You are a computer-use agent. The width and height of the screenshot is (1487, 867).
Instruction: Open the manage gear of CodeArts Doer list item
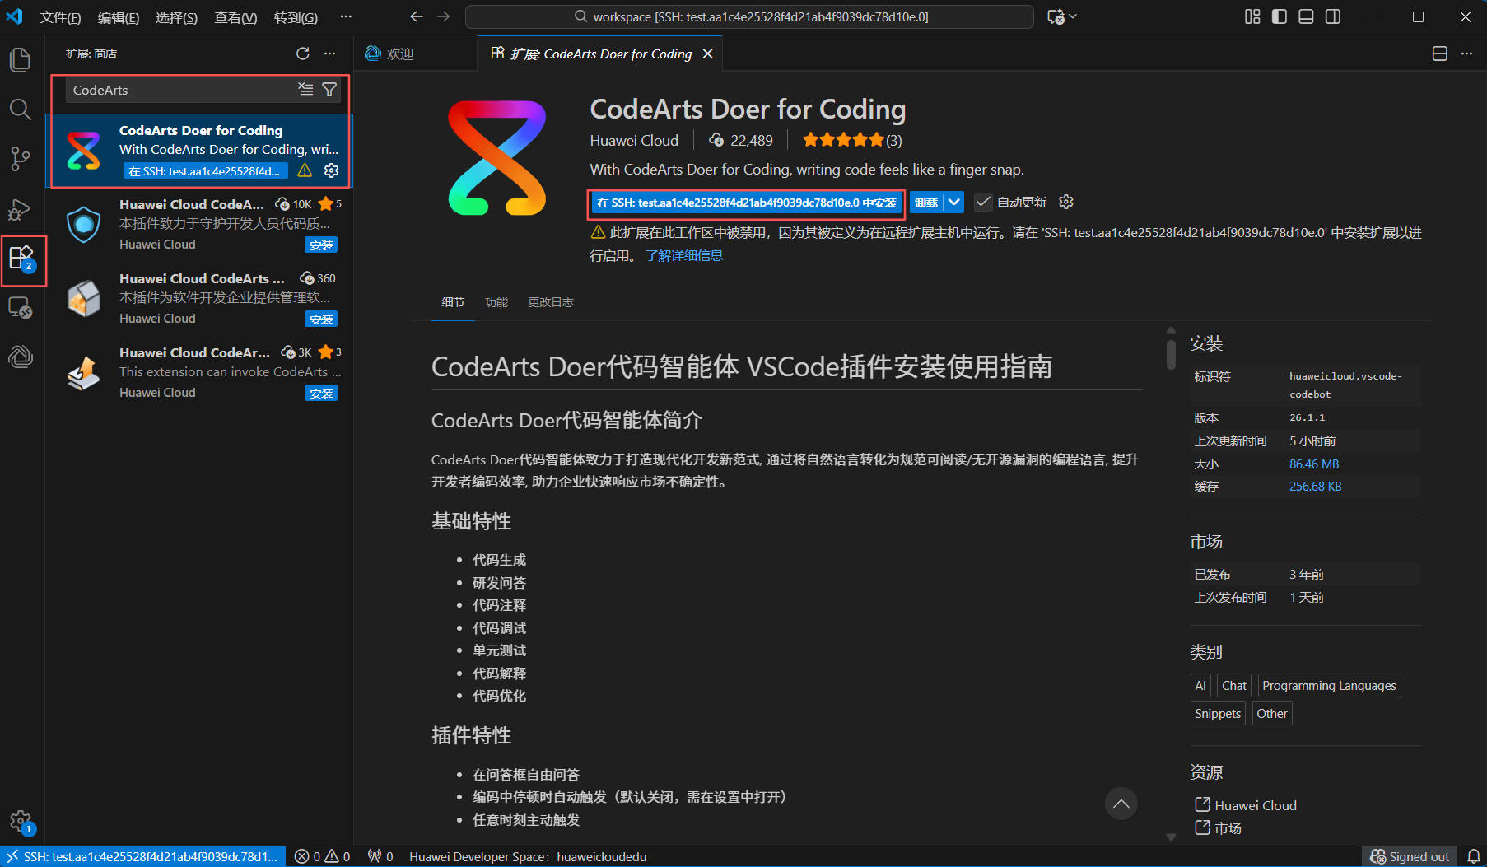(x=332, y=170)
